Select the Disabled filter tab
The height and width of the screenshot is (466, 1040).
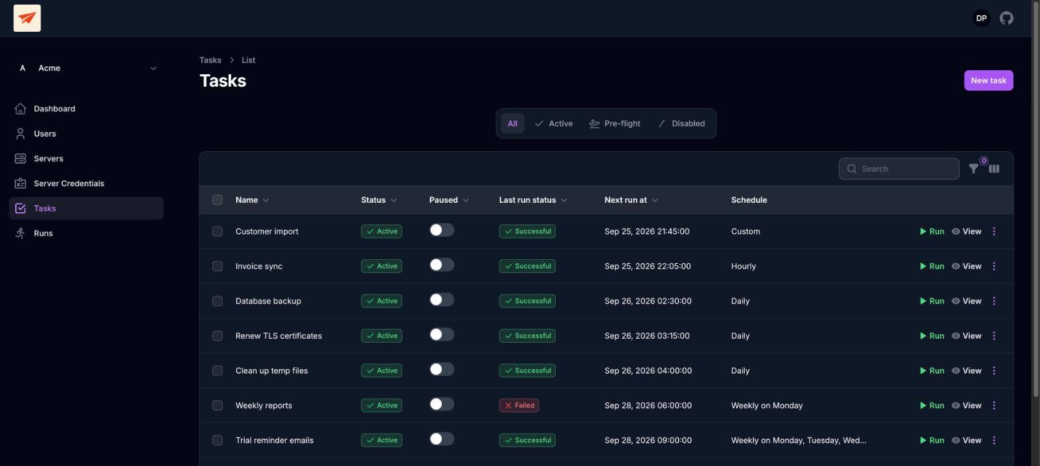(681, 123)
